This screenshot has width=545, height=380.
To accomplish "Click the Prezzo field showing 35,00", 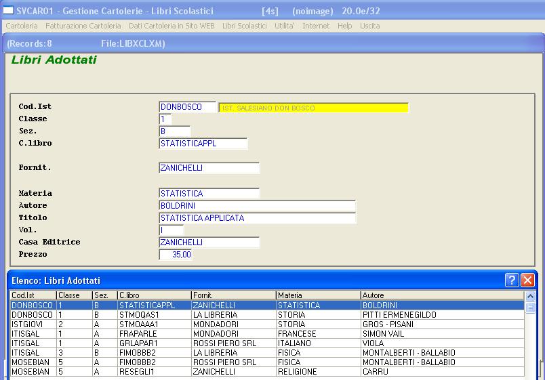I will (x=176, y=254).
